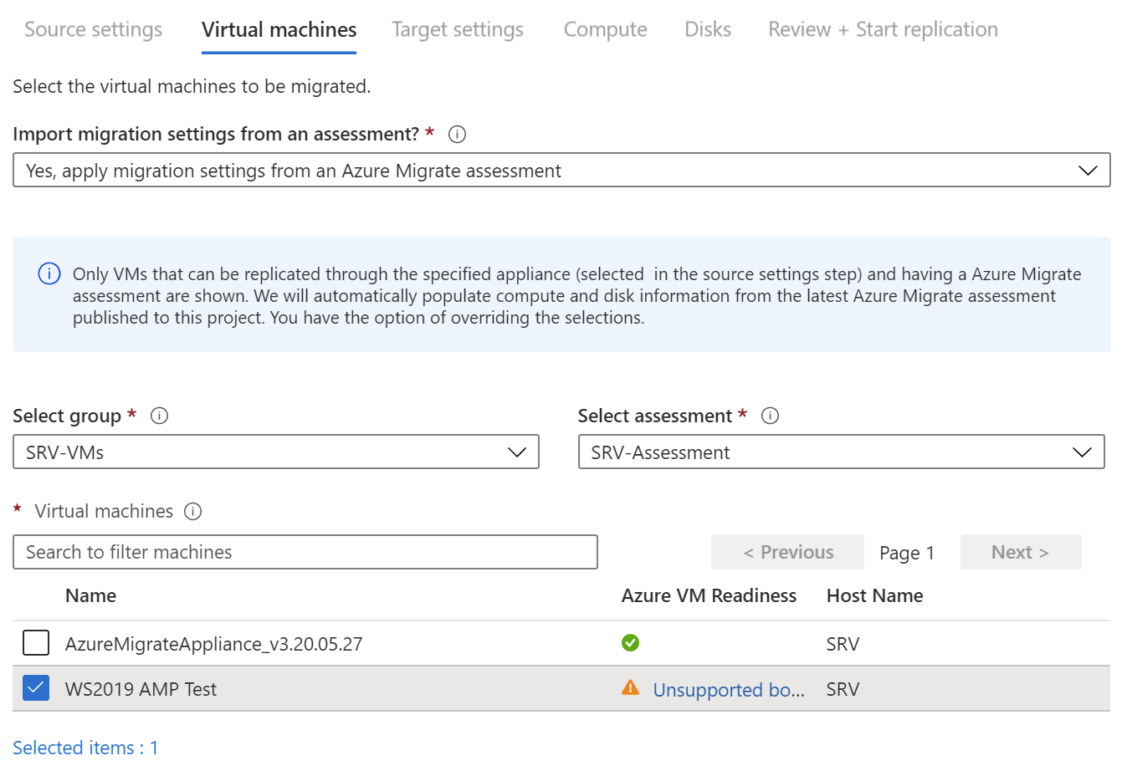Click the Search to filter machines field

pyautogui.click(x=305, y=552)
